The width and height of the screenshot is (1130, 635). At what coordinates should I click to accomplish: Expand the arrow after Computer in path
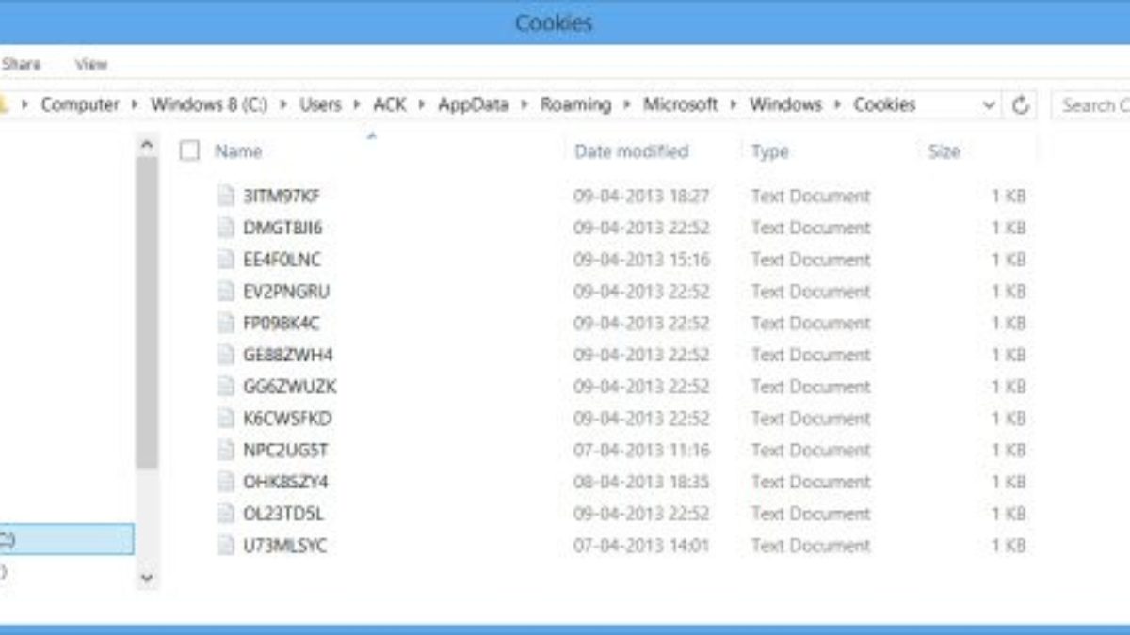tap(135, 105)
